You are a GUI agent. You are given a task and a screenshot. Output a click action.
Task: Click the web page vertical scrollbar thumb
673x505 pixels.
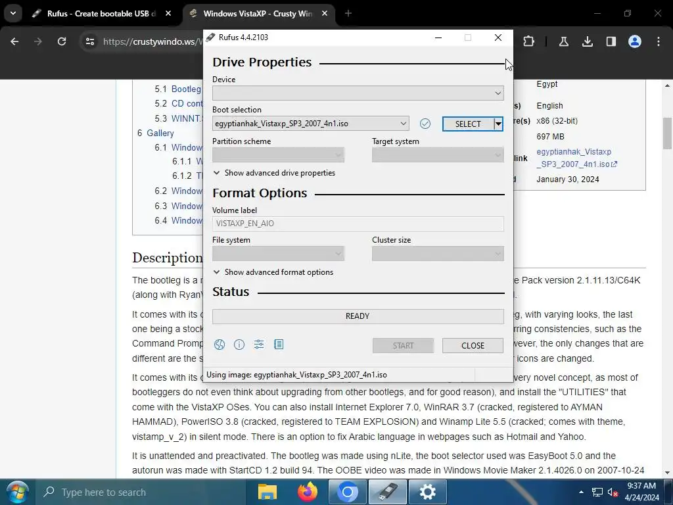tap(667, 133)
